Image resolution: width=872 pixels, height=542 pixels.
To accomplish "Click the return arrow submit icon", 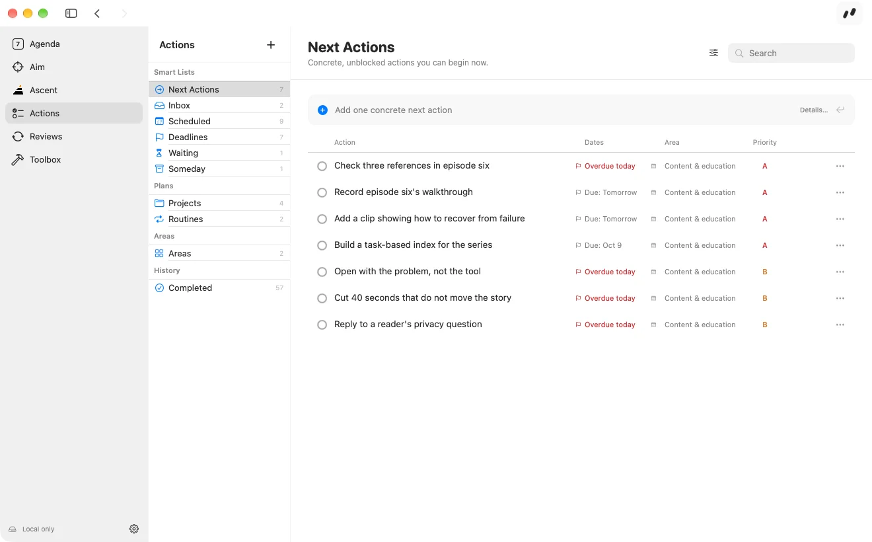I will coord(840,110).
